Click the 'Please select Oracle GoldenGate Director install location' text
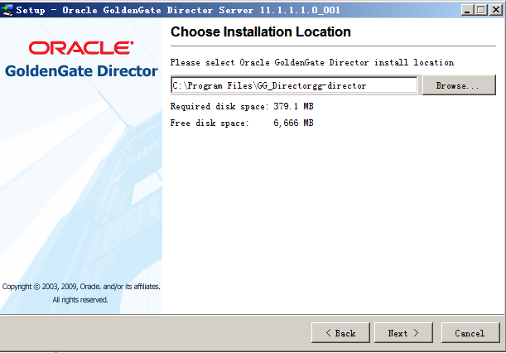Screen dimensions: 506x353 [312, 62]
